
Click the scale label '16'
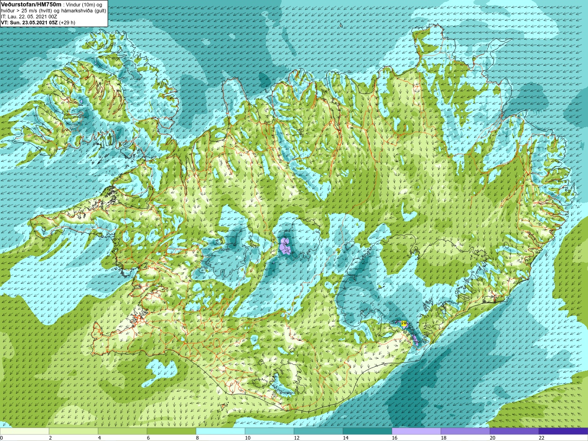click(395, 438)
